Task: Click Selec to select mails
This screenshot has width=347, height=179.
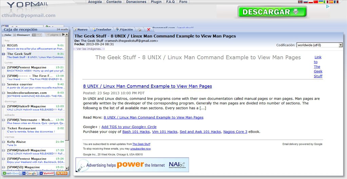Action: (x=7, y=35)
